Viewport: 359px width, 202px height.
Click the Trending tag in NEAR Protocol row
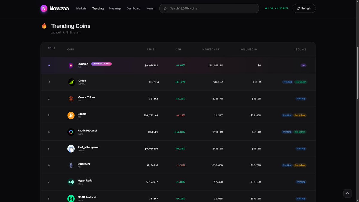(x=301, y=198)
